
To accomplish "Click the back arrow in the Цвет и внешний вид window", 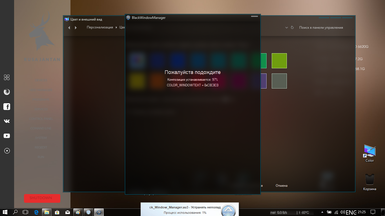I will (69, 28).
